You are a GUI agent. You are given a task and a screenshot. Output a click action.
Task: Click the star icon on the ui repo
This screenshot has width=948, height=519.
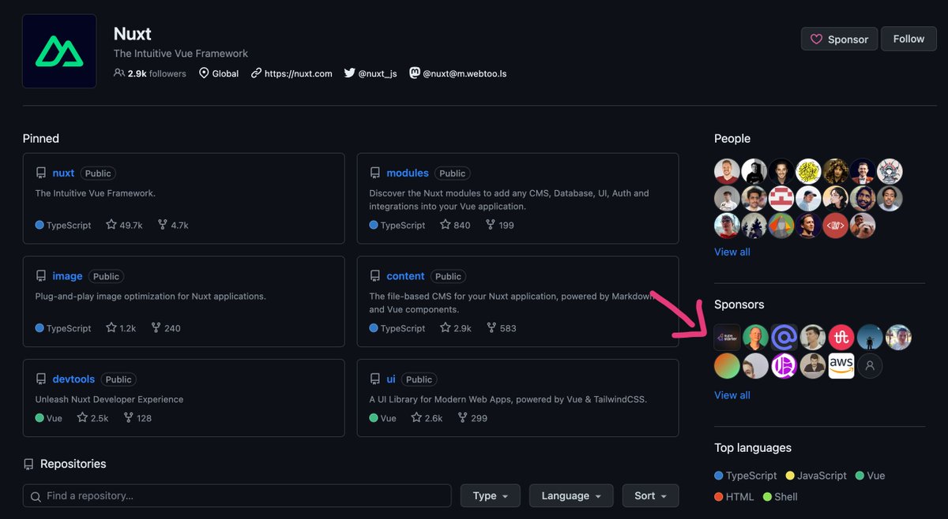tap(416, 418)
